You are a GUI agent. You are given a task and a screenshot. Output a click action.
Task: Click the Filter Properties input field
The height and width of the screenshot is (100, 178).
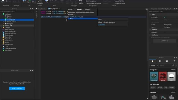[163, 11]
